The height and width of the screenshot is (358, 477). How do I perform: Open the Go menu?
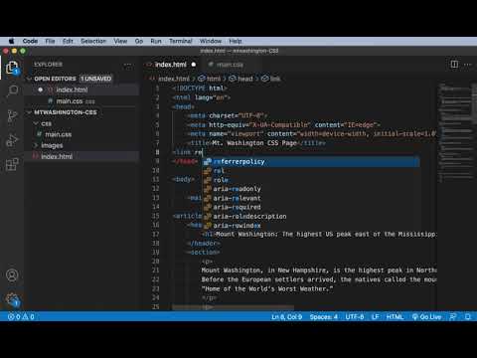[139, 41]
